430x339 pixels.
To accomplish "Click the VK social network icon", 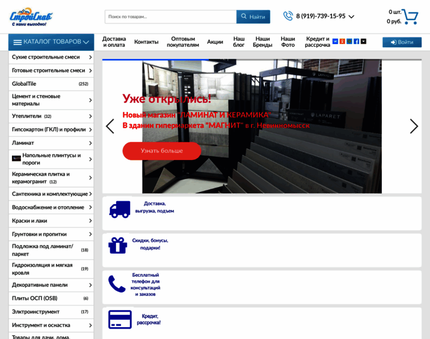I will click(x=336, y=41).
